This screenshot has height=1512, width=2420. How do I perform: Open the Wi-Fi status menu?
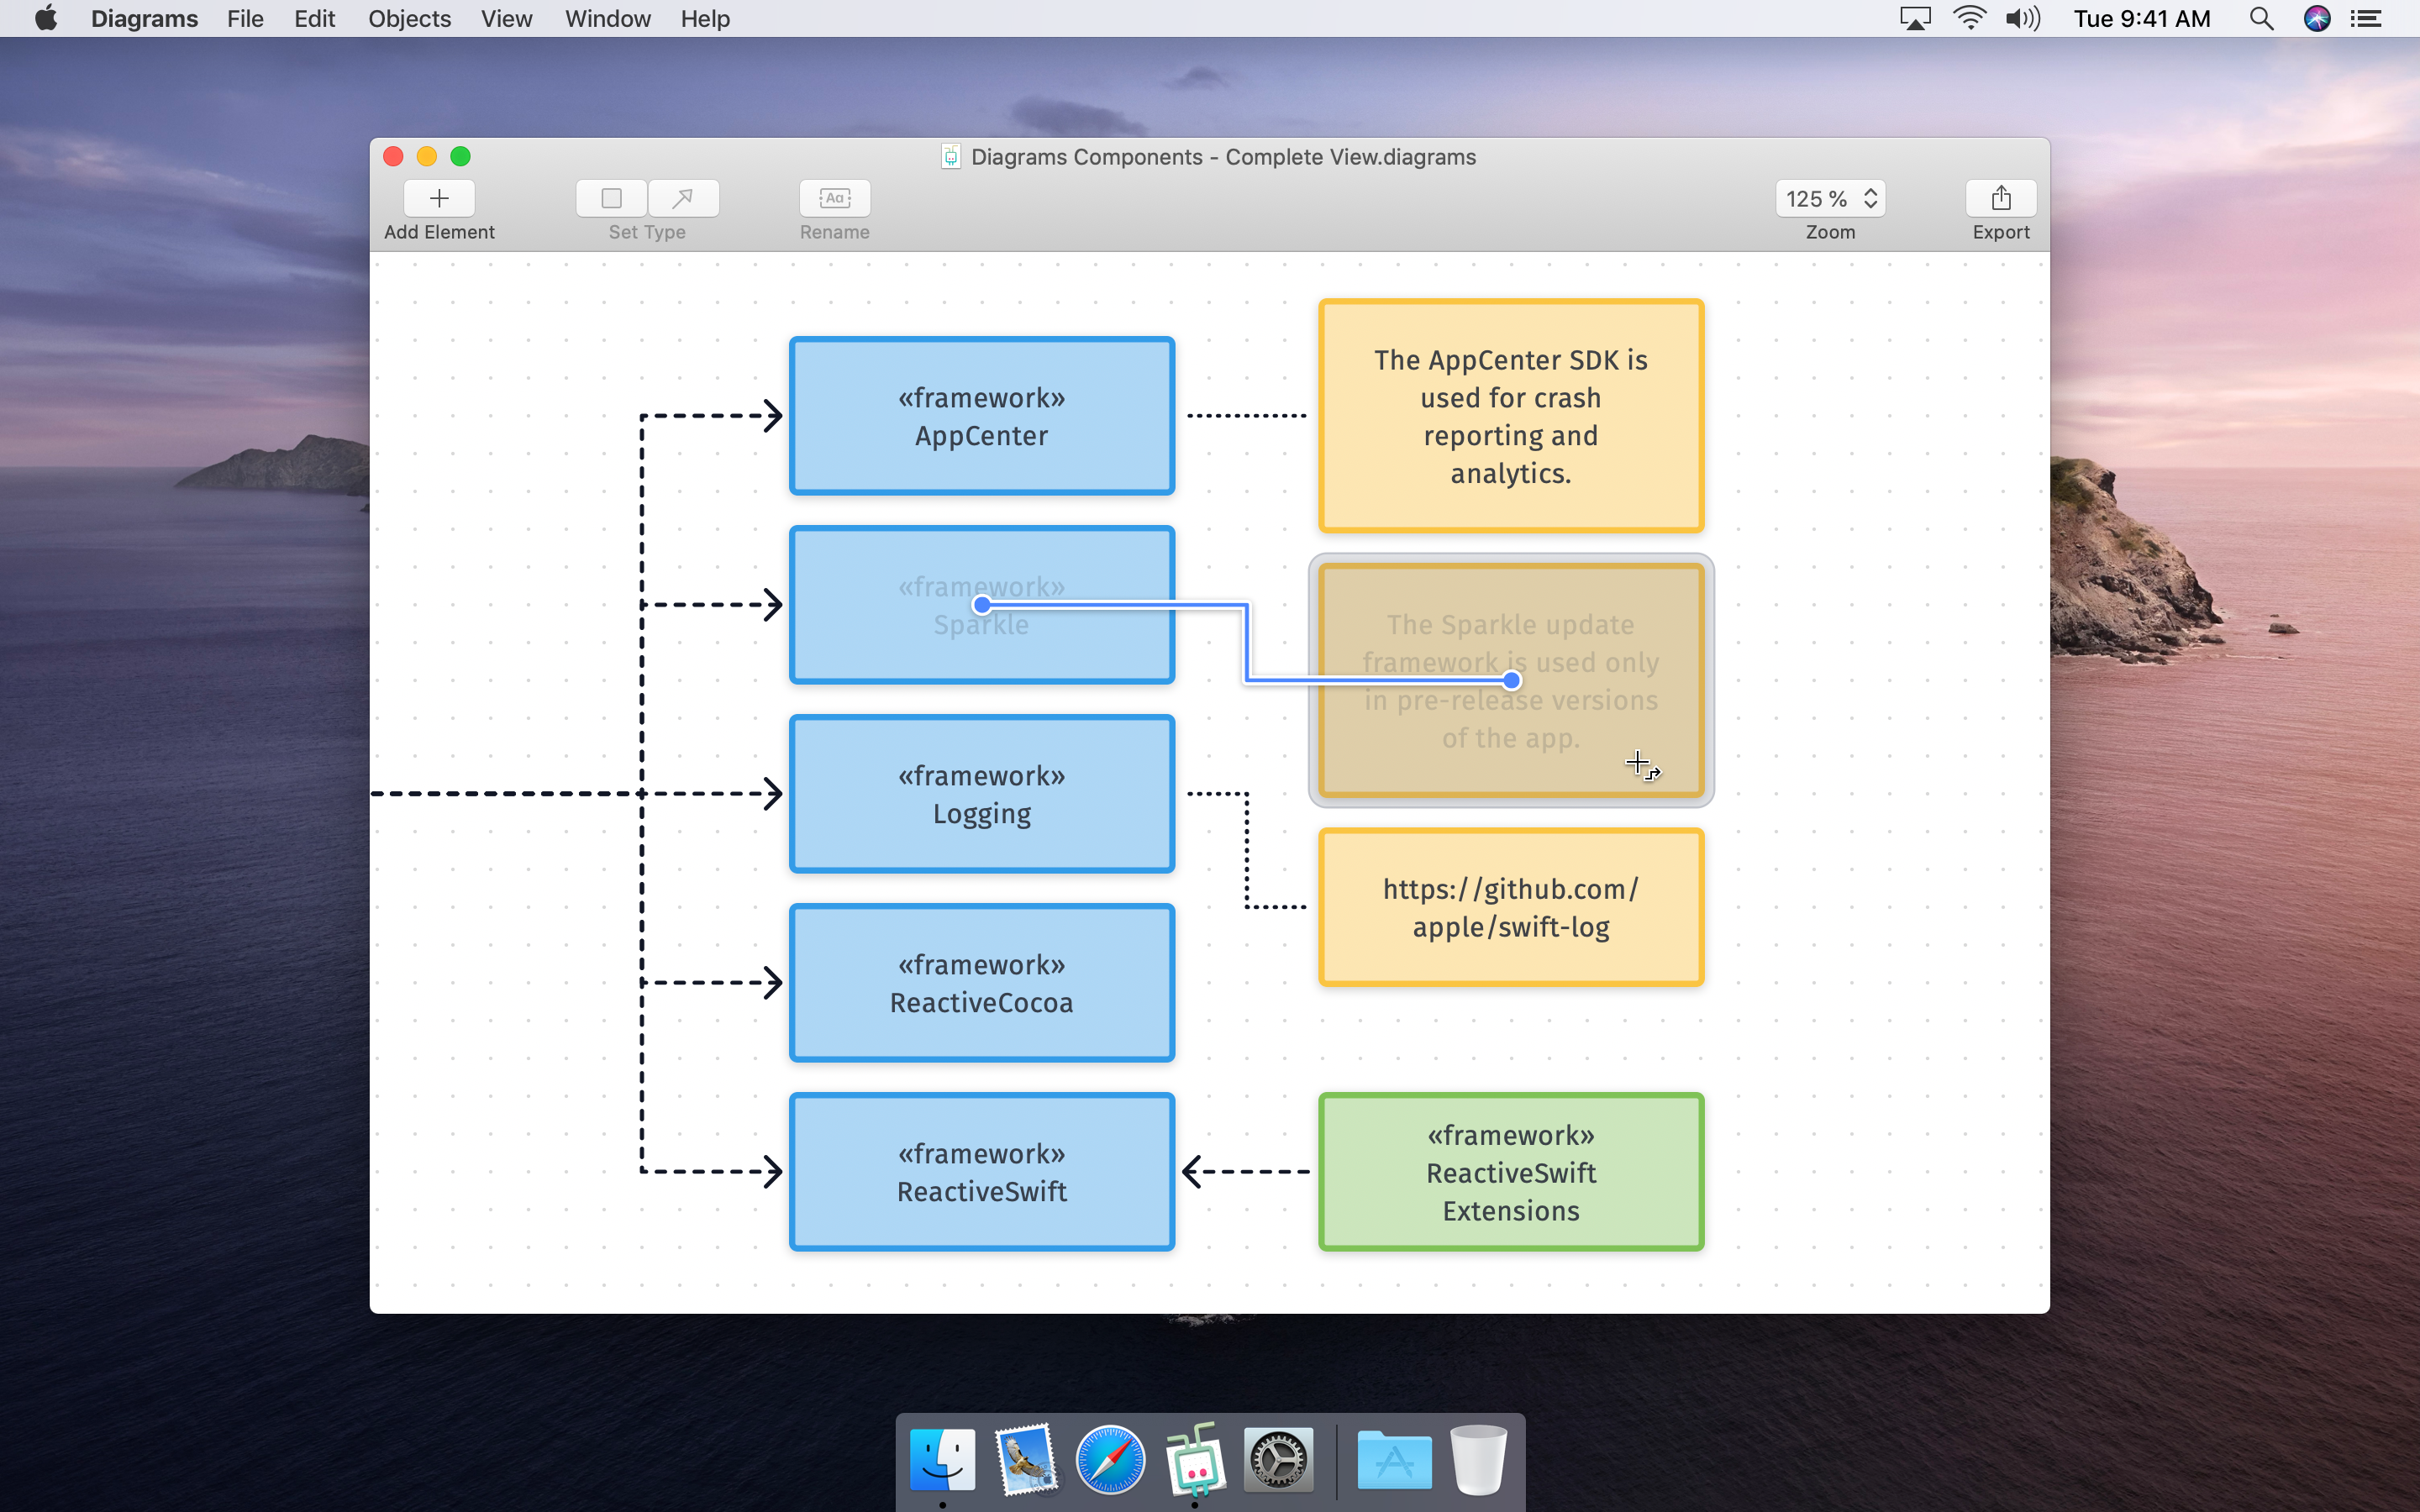click(x=1969, y=19)
